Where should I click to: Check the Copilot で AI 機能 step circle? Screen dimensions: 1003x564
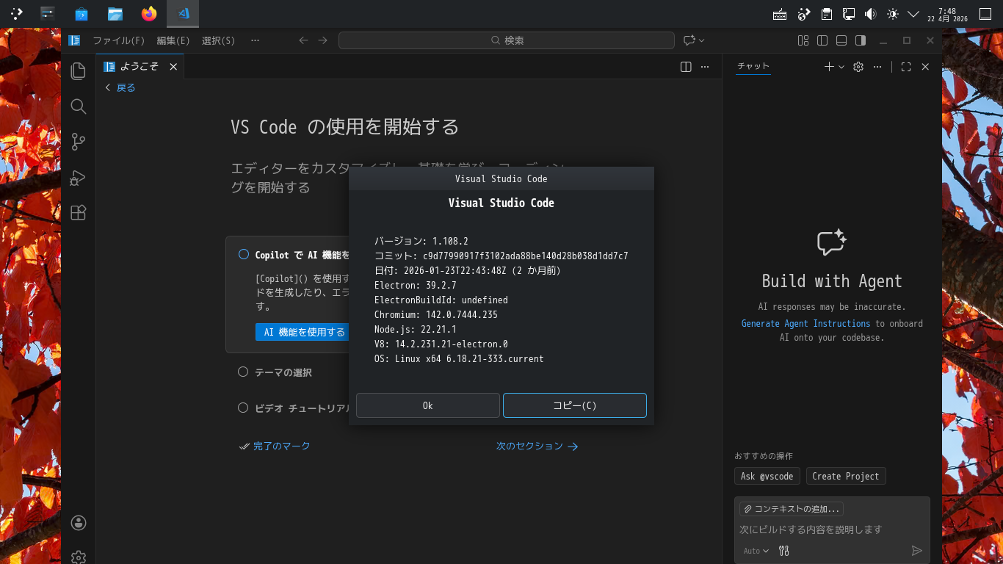[x=244, y=254]
